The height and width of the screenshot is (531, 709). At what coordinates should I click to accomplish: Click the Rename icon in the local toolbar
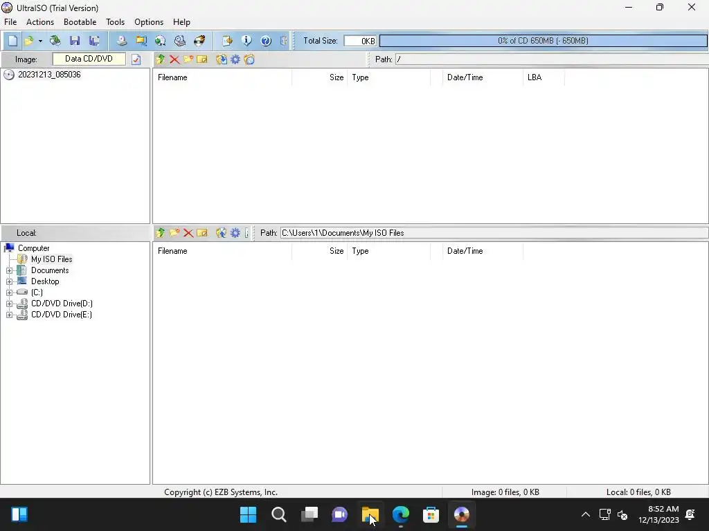(202, 233)
